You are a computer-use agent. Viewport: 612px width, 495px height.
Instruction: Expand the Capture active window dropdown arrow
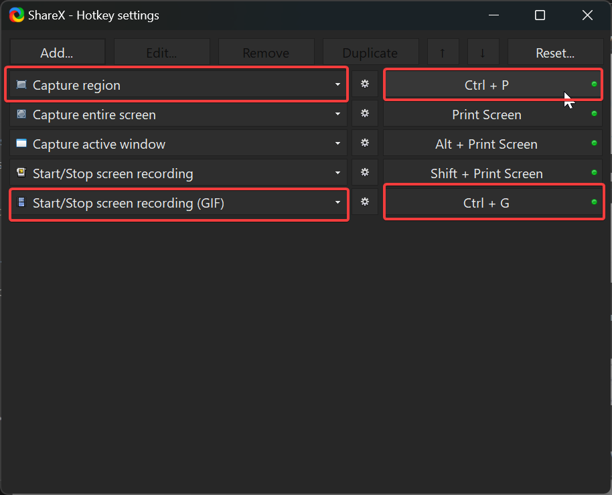[337, 143]
